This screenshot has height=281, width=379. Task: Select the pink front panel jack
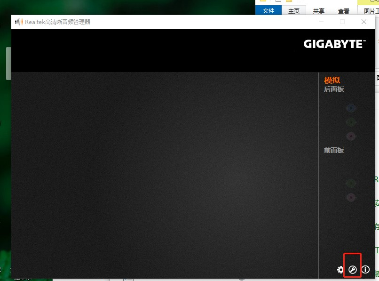click(351, 197)
